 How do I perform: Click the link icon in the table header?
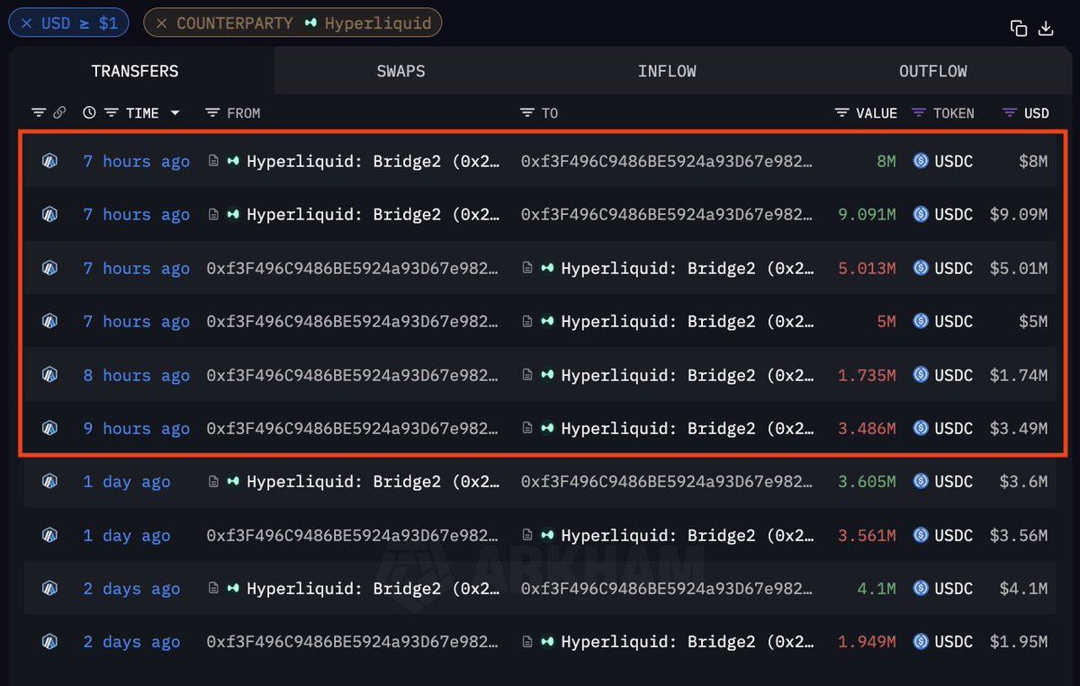[x=59, y=113]
